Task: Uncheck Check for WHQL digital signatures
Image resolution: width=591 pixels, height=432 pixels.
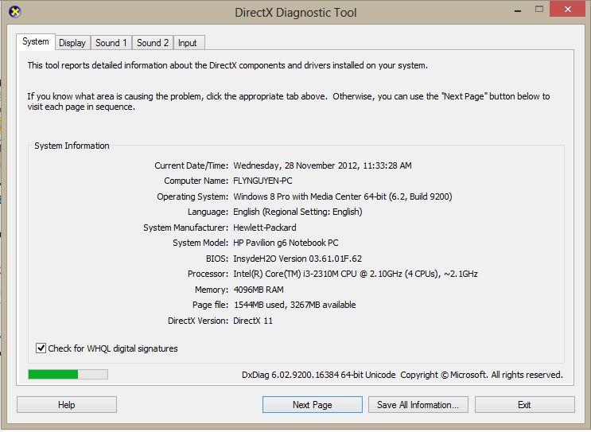Action: tap(41, 348)
